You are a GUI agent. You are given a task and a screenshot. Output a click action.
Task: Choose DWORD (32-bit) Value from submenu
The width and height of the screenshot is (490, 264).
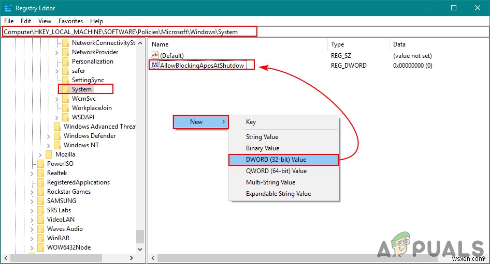(x=283, y=160)
